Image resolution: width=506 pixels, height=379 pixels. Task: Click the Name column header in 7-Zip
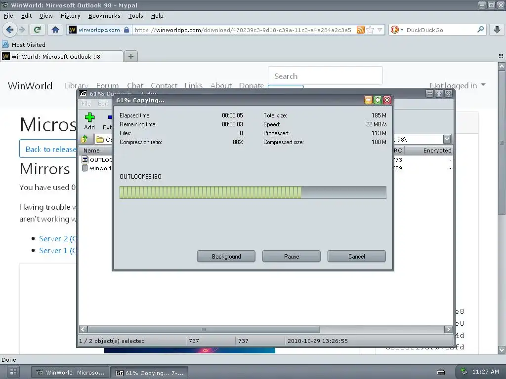95,151
